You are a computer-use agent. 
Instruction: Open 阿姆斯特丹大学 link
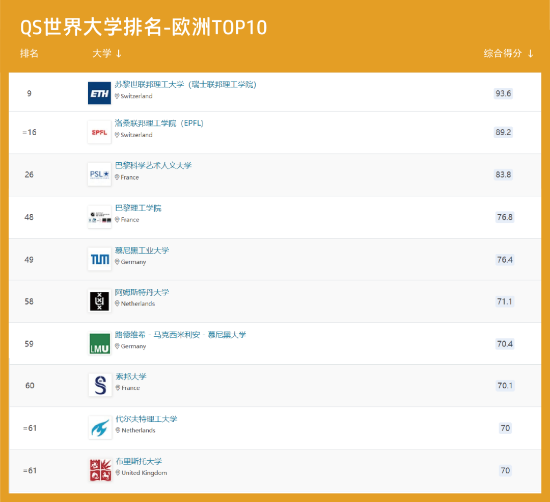tap(142, 292)
